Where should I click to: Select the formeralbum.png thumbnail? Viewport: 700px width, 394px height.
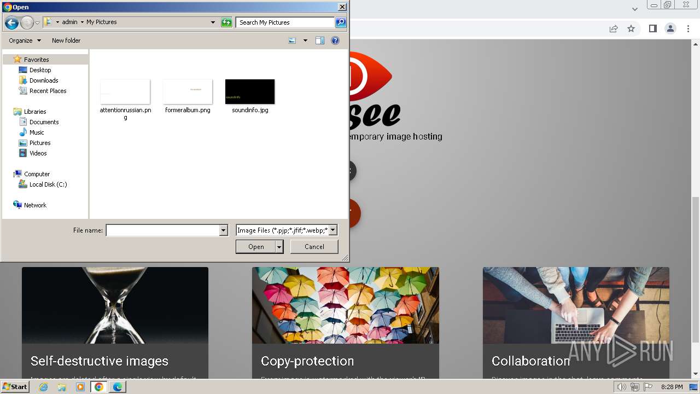[x=188, y=92]
